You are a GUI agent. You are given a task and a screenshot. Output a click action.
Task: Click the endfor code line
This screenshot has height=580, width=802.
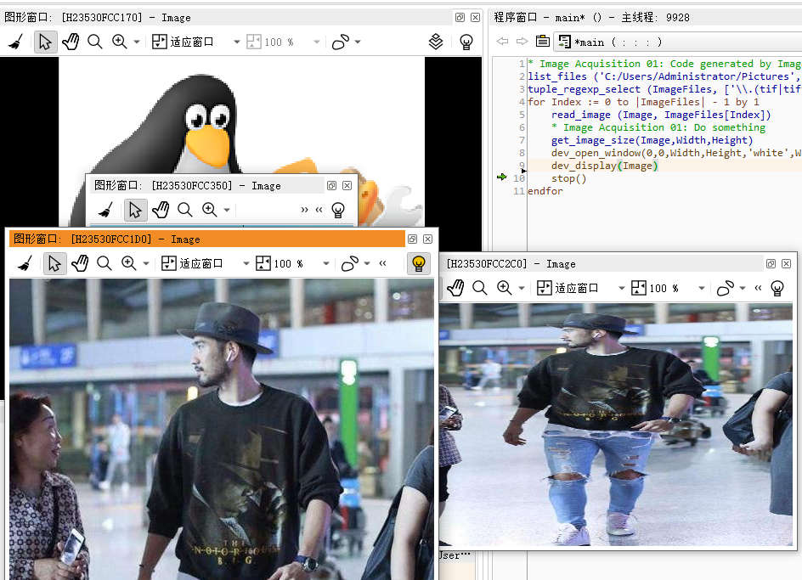[x=545, y=191]
